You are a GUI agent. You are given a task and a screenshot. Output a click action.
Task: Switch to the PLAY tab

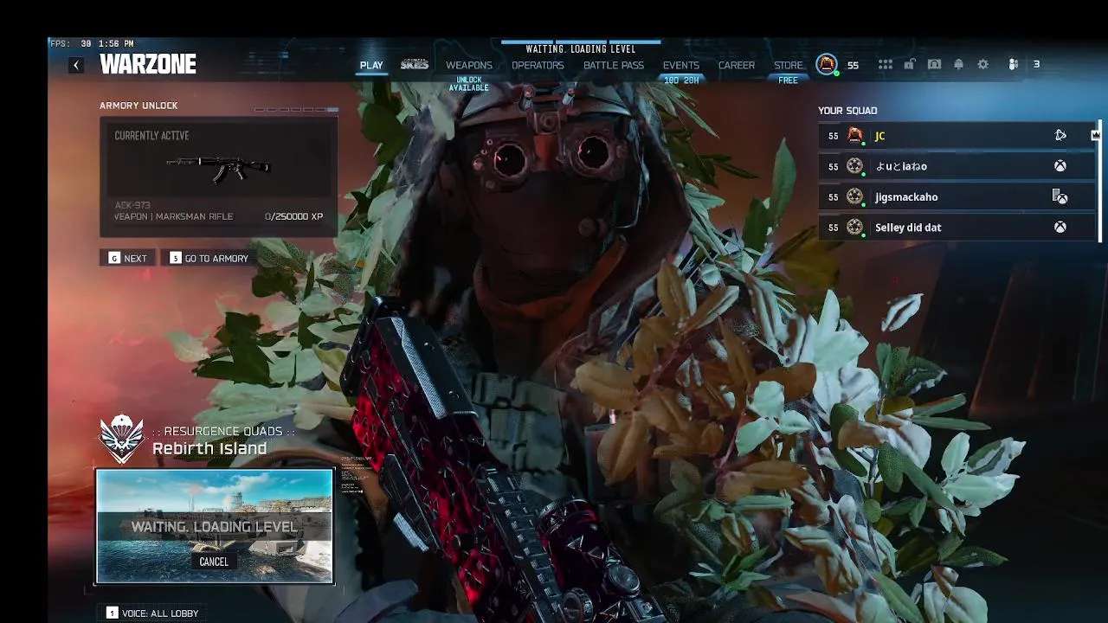[x=371, y=66]
